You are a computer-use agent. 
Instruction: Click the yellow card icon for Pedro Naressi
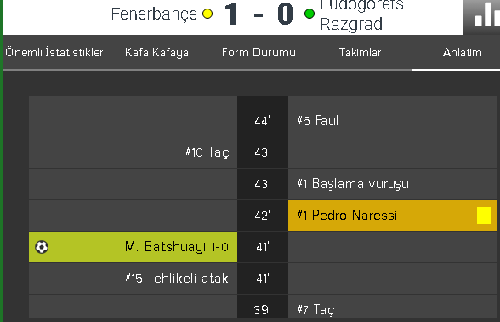(x=483, y=216)
